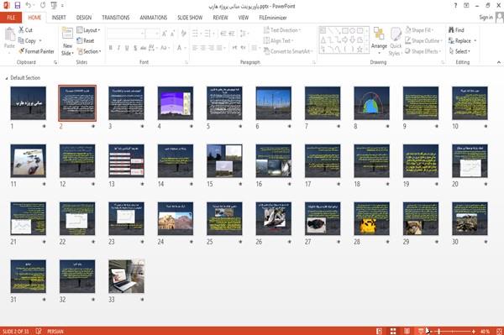Switch to Reading View in status bar

pos(407,331)
